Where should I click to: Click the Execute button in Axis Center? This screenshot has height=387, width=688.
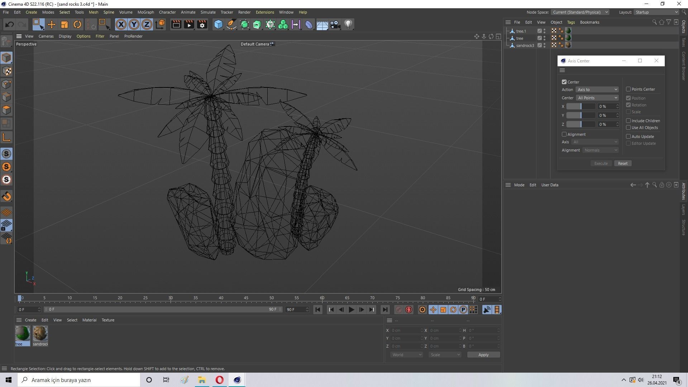601,163
